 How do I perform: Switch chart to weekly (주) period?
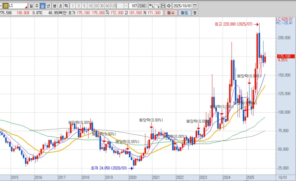(x=37, y=6)
